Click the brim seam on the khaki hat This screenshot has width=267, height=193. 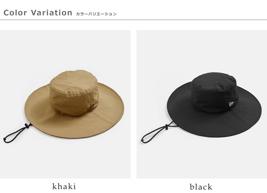point(106,119)
